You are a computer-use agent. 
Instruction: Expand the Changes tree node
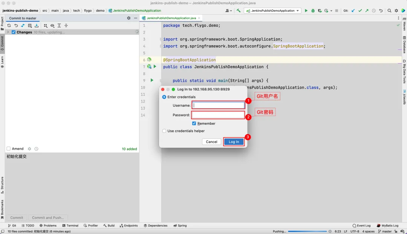pos(8,32)
